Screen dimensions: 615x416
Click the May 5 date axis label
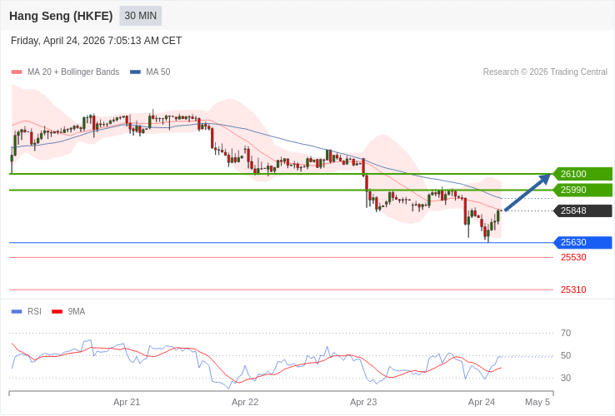537,402
